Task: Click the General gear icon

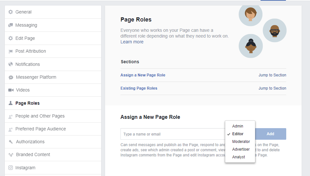Action: click(11, 12)
